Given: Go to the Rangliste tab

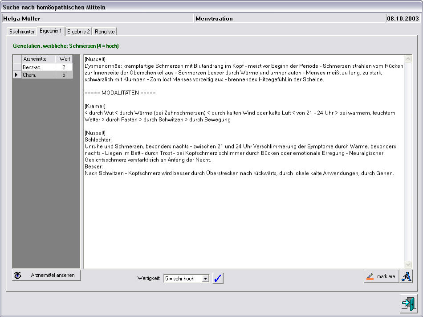Looking at the screenshot, I should point(105,32).
